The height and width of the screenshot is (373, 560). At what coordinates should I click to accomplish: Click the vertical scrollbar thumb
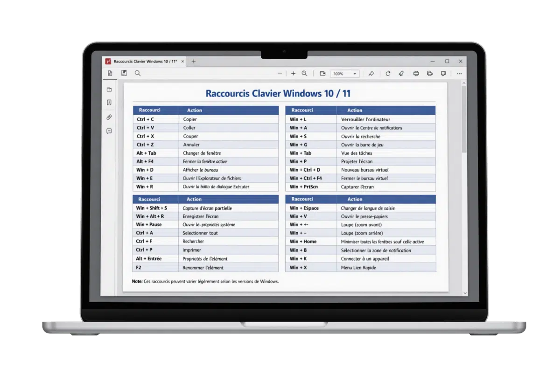point(464,119)
